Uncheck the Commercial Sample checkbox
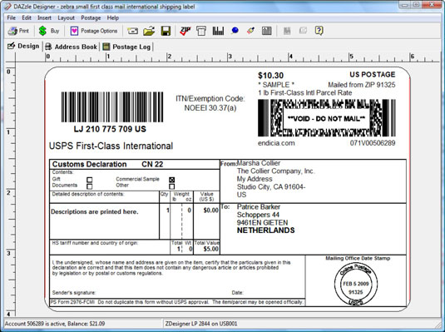 [171, 180]
